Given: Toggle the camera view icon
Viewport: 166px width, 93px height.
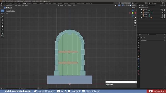Looking at the screenshot, I should (x=135, y=23).
